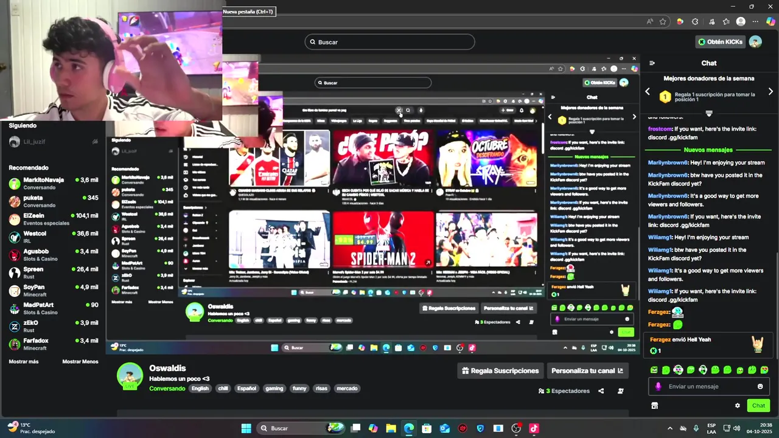Viewport: 779px width, 438px height.
Task: Click the gaming tag
Action: tap(274, 388)
